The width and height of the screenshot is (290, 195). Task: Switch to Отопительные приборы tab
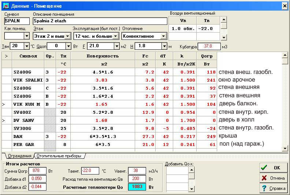click(59, 156)
